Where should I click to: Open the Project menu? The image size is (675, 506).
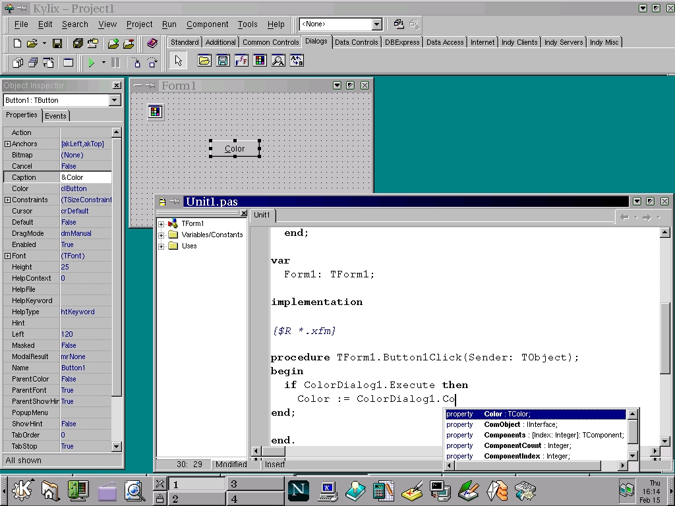139,24
